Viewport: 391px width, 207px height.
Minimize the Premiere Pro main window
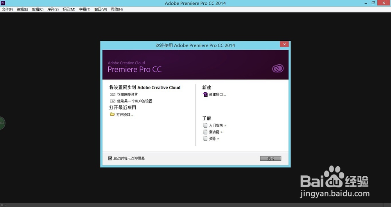click(x=366, y=3)
